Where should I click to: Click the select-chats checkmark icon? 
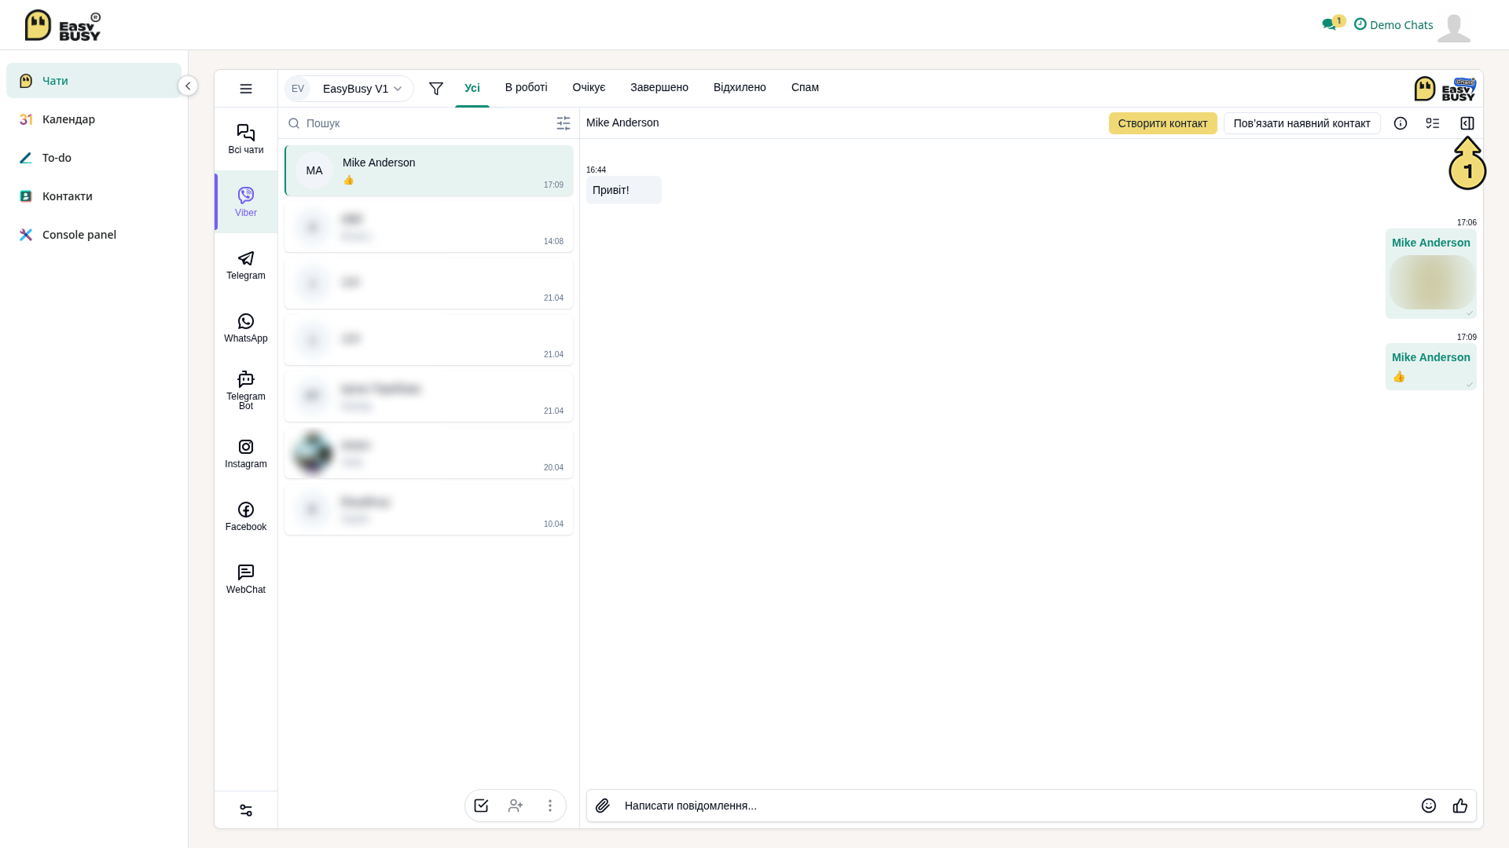tap(481, 806)
